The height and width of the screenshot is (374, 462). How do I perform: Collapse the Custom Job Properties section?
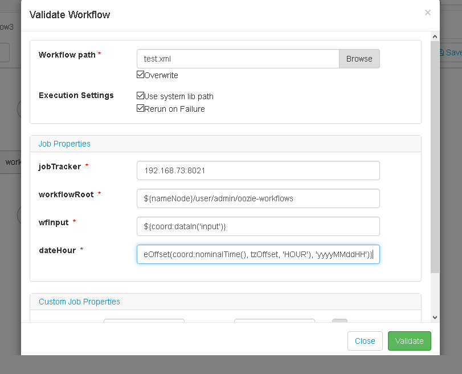79,302
